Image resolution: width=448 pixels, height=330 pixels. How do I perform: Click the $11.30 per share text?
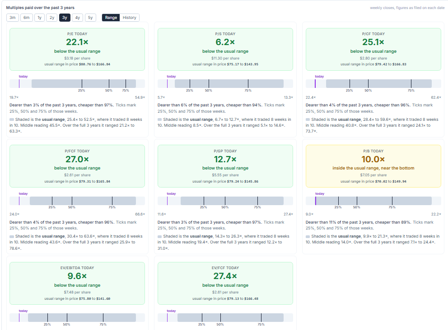[x=225, y=58]
